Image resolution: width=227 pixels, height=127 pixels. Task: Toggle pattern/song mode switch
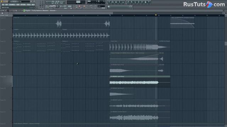tap(47, 6)
